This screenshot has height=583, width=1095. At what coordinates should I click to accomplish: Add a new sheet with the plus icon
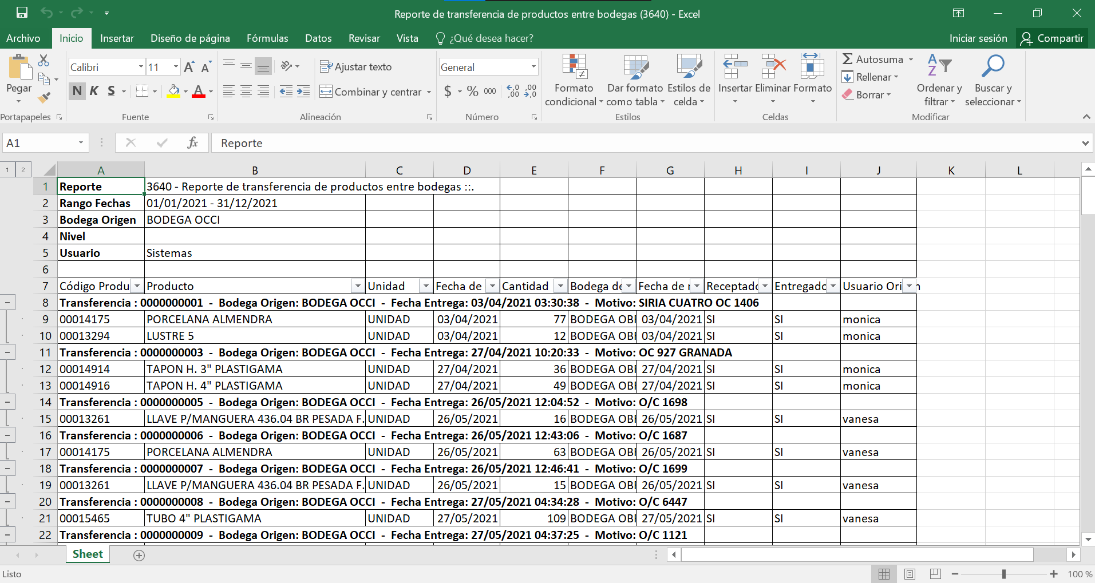click(139, 555)
